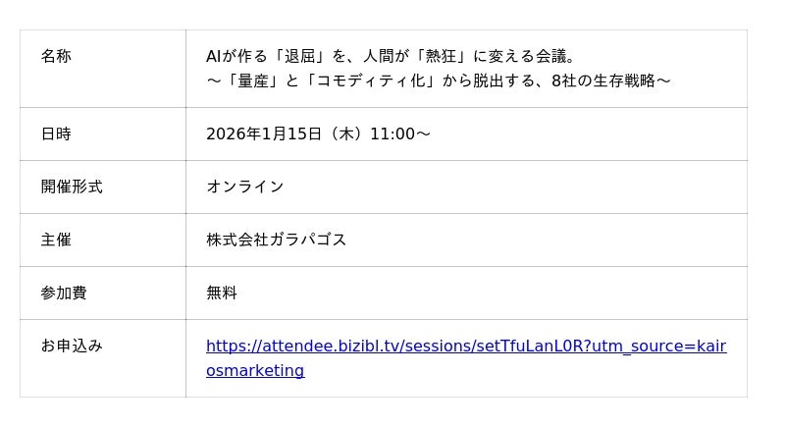Click the 11:00〜 start time text
Viewport: 785px width, 427px height.
(400, 134)
